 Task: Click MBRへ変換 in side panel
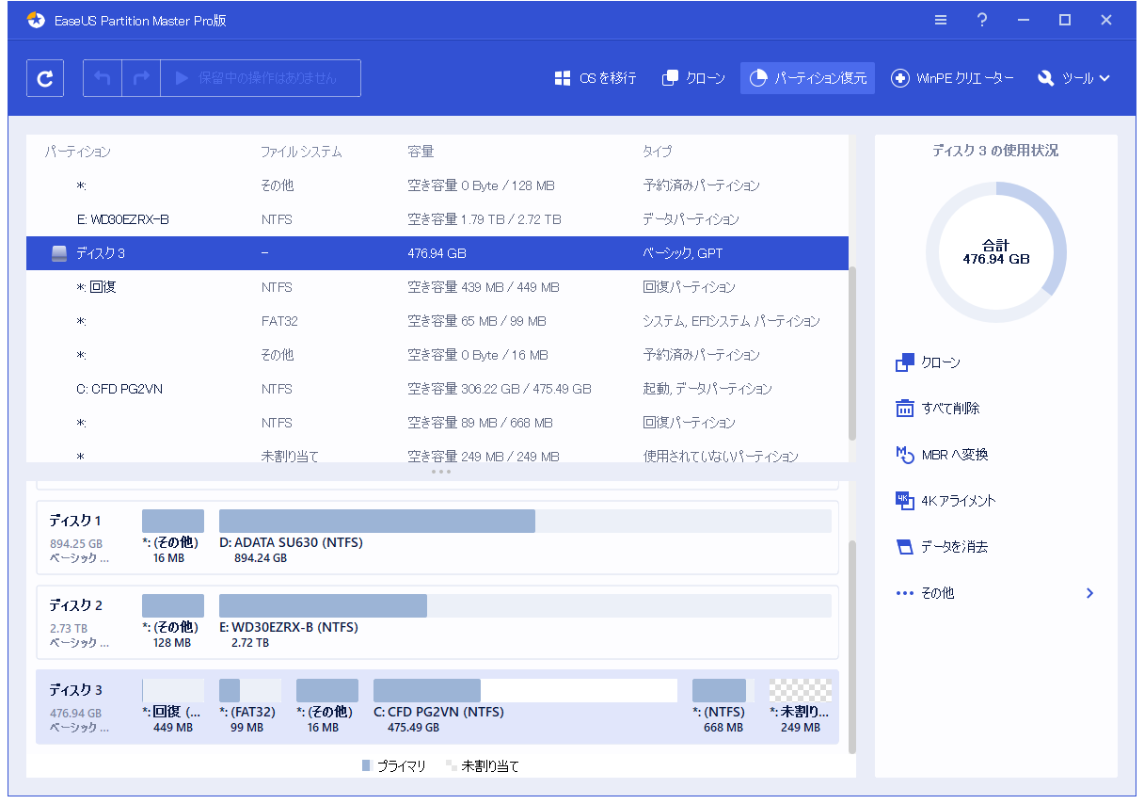(942, 455)
